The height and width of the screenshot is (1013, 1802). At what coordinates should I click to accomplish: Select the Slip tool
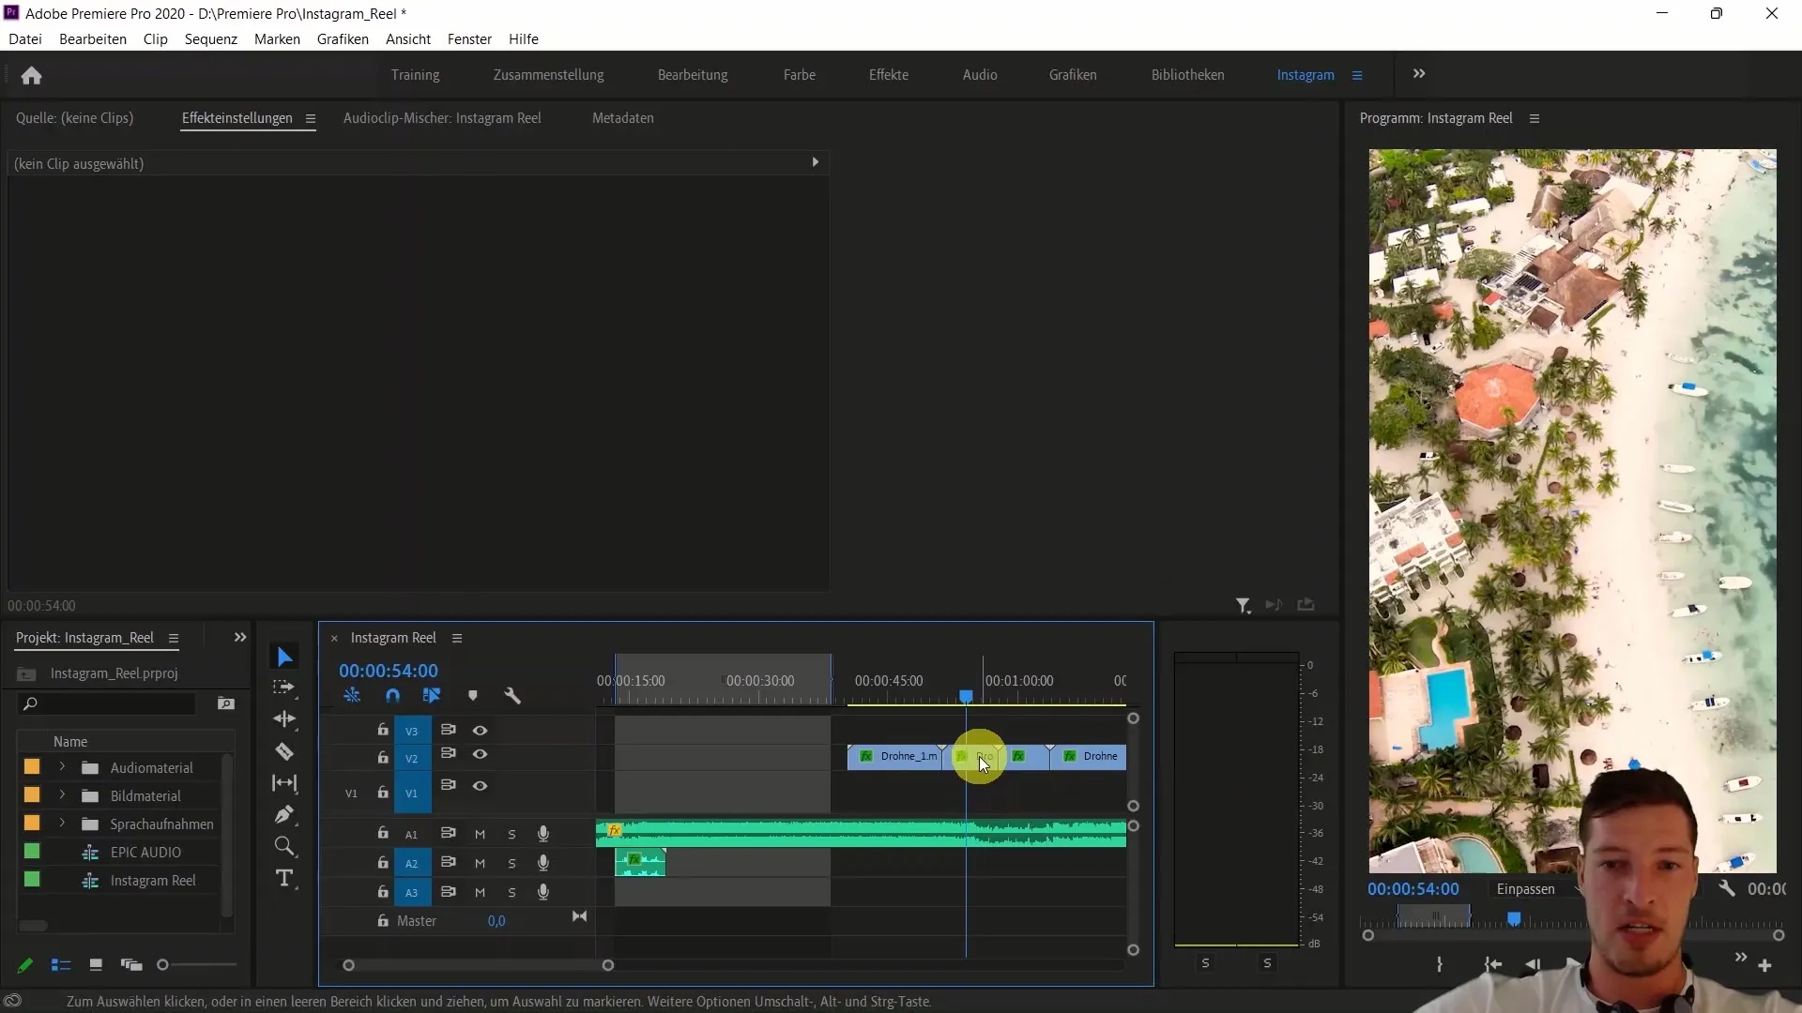coord(284,782)
